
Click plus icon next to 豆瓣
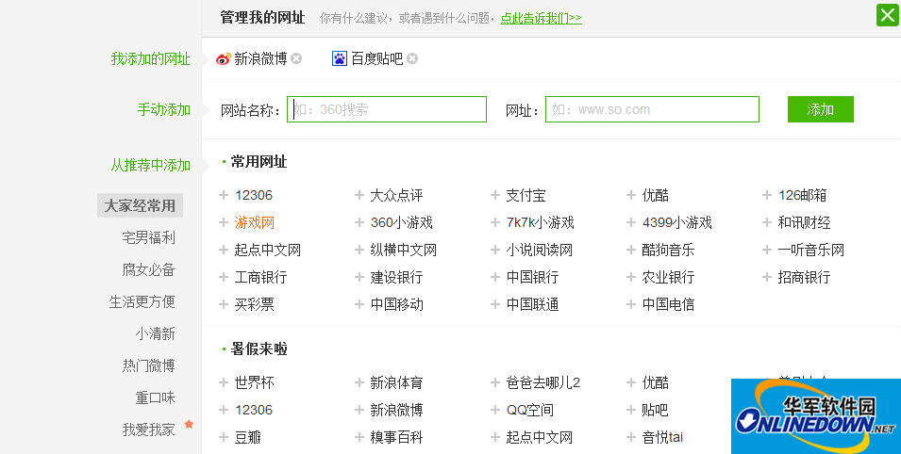(224, 437)
